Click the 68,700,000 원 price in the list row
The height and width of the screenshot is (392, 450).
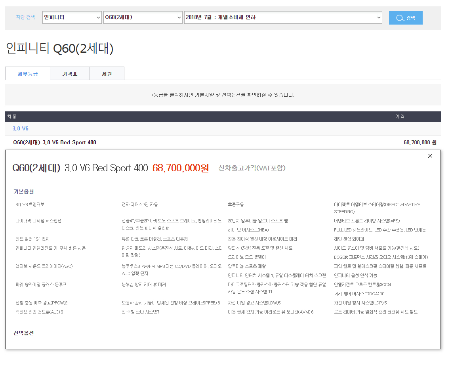coord(419,142)
